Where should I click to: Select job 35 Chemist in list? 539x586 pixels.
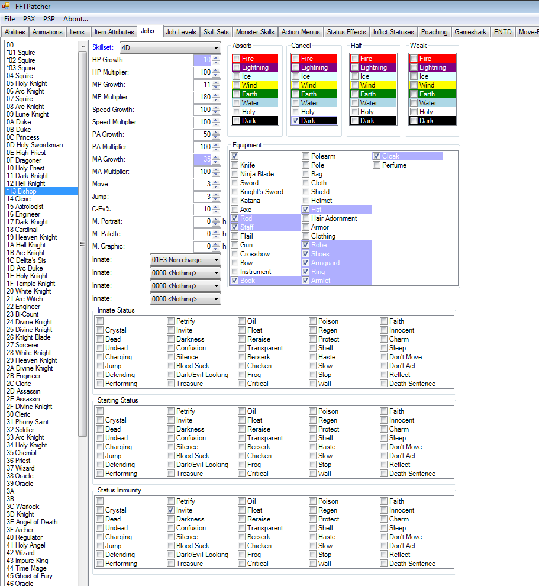41,453
